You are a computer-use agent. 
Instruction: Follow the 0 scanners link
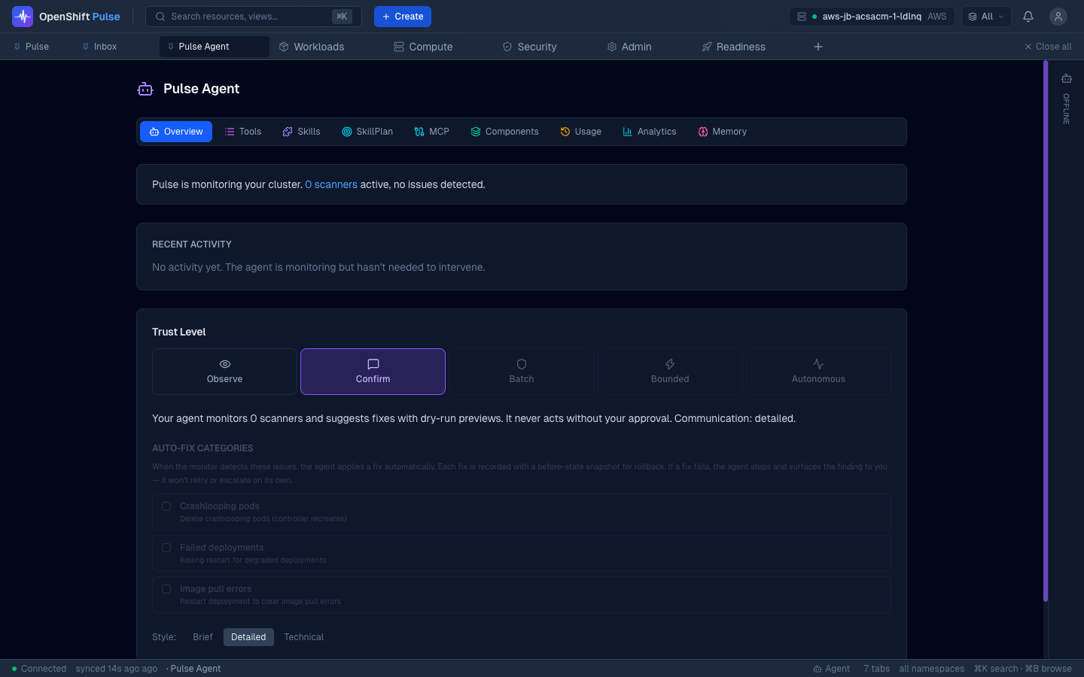pyautogui.click(x=331, y=184)
